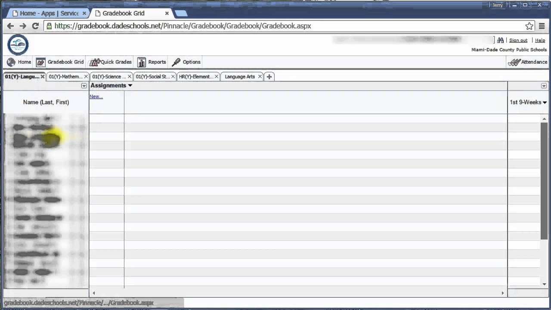Click the Help link
This screenshot has width=551, height=310.
coord(540,40)
